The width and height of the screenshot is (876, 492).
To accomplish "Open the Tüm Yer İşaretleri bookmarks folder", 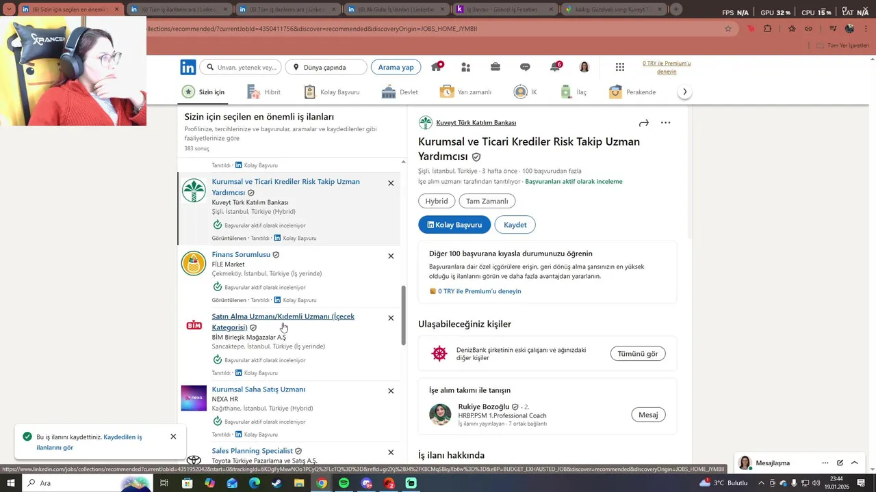I will [x=842, y=46].
